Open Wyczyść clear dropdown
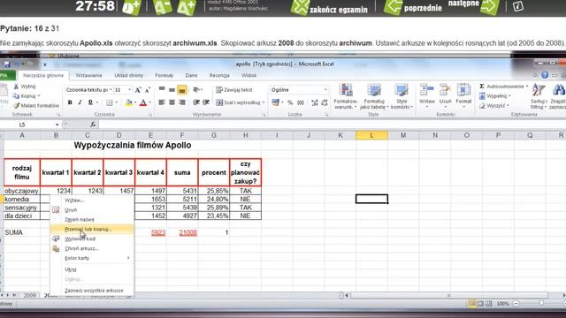This screenshot has width=566, height=318. pos(494,106)
